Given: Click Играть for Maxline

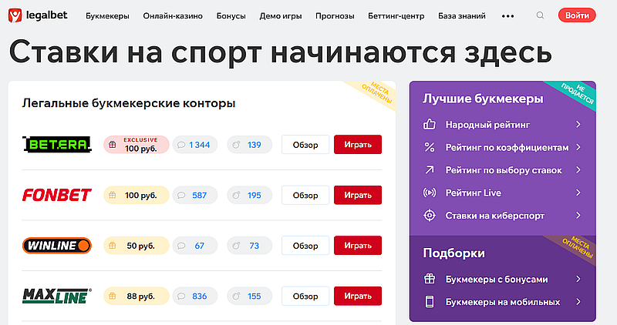Looking at the screenshot, I should pyautogui.click(x=358, y=296).
